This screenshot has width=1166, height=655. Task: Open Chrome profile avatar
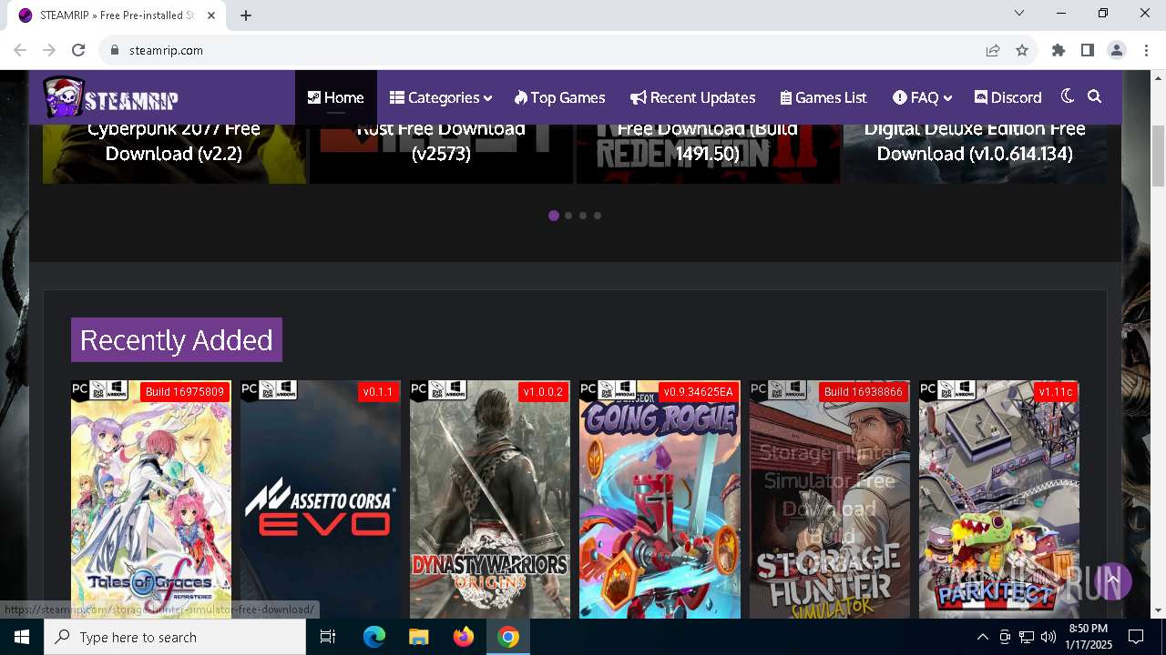1117,50
